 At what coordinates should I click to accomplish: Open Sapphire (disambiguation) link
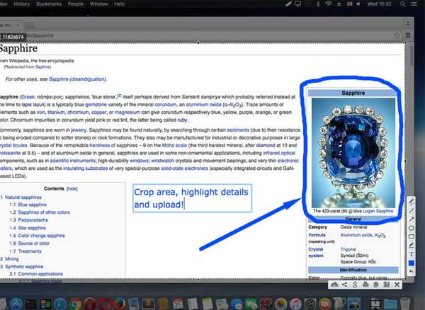click(77, 79)
